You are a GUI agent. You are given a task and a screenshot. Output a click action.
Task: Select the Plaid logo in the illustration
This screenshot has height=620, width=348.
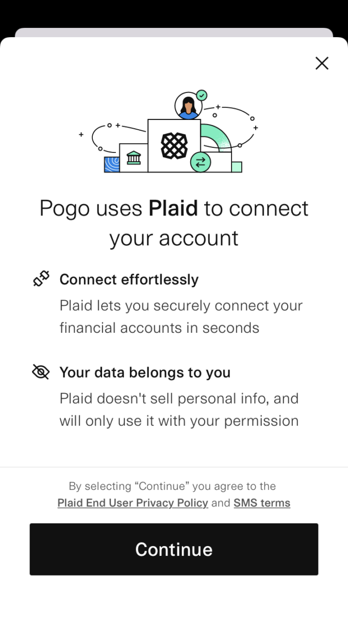173,146
